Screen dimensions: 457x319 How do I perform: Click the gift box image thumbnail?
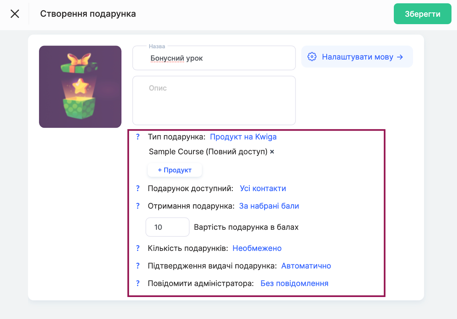pos(80,87)
